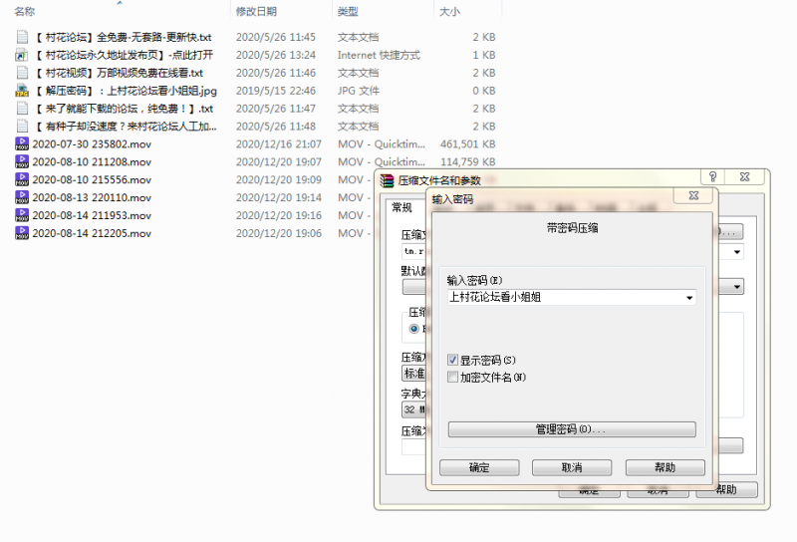Click 确定 in the 输入密码 dialog
This screenshot has height=542, width=797.
[479, 467]
